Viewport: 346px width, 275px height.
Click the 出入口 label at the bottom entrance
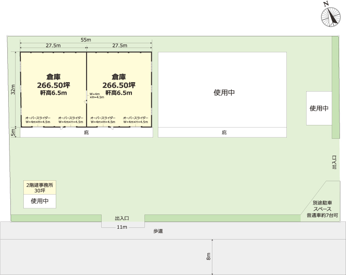pyautogui.click(x=122, y=219)
